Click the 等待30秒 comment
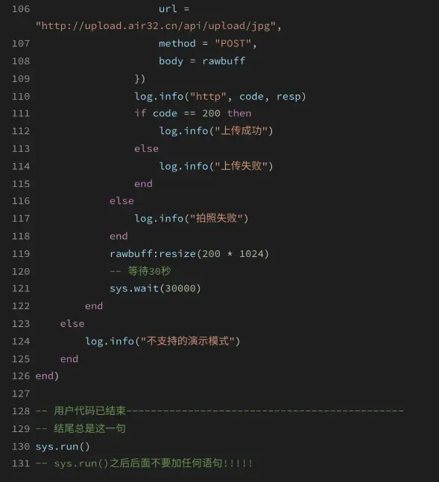Image resolution: width=439 pixels, height=482 pixels. [140, 271]
